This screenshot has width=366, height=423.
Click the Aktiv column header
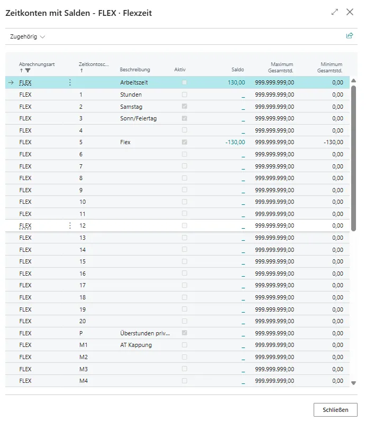point(180,70)
